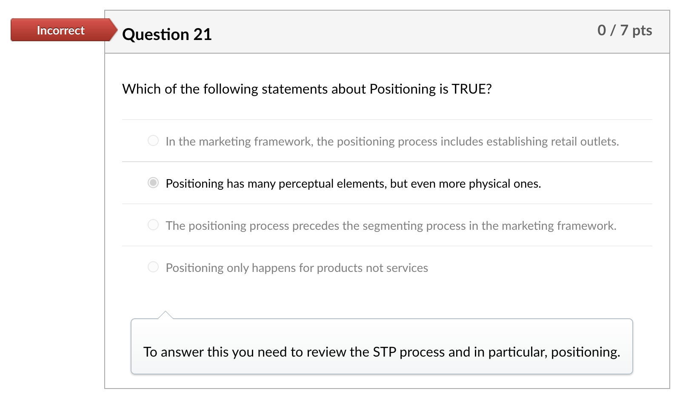Click answer text about preceding the segmenting process
This screenshot has height=400, width=697.
coord(391,226)
